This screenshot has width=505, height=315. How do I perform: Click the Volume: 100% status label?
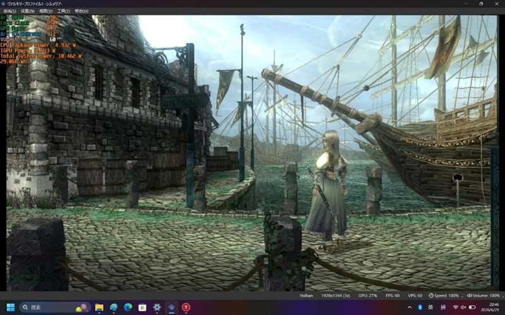[486, 295]
